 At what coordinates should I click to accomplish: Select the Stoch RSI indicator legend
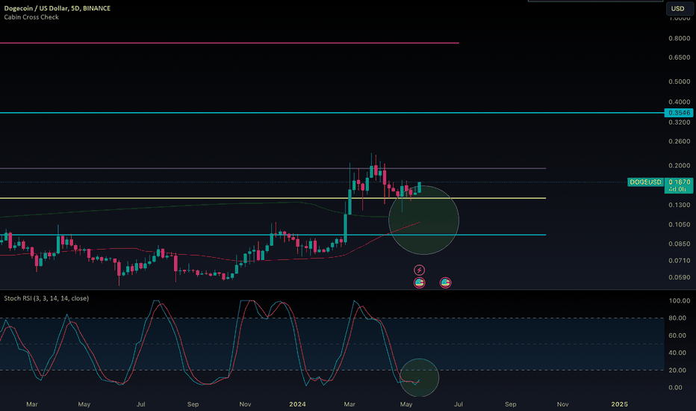click(46, 298)
